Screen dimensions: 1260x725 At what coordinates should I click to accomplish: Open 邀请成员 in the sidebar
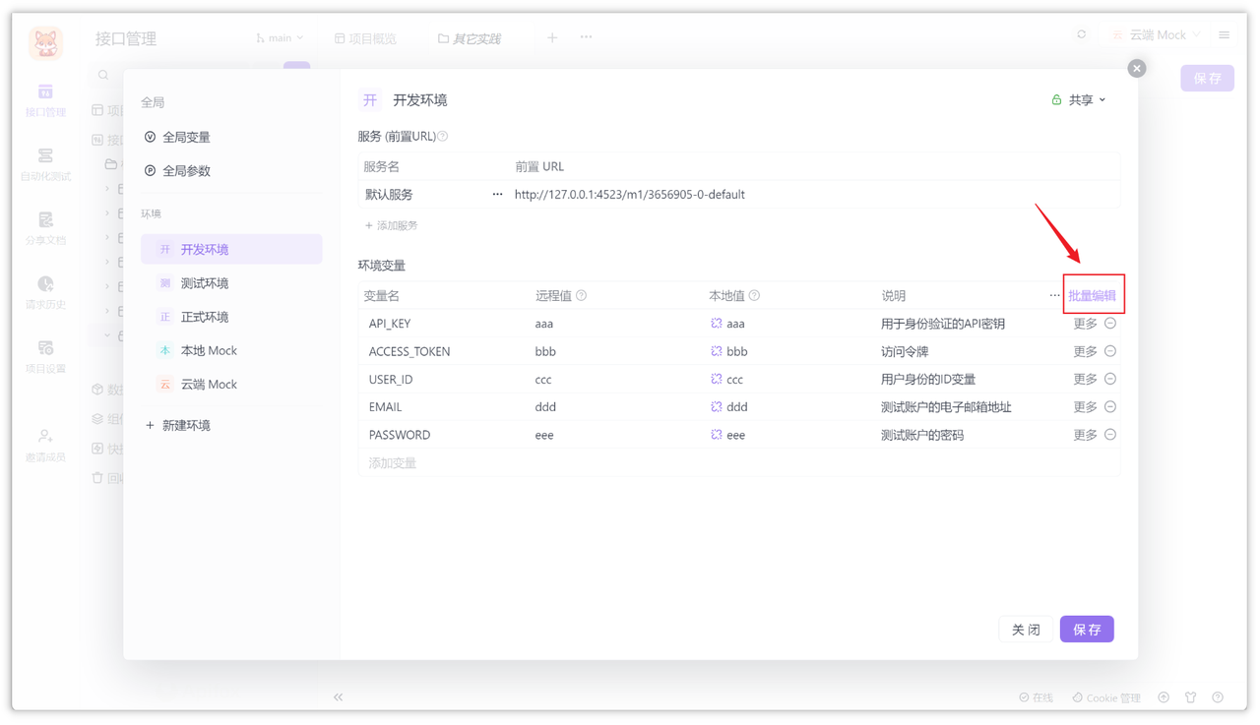point(45,446)
